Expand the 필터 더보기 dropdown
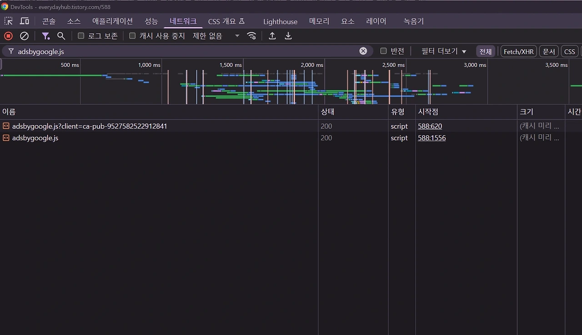582x335 pixels. (444, 51)
